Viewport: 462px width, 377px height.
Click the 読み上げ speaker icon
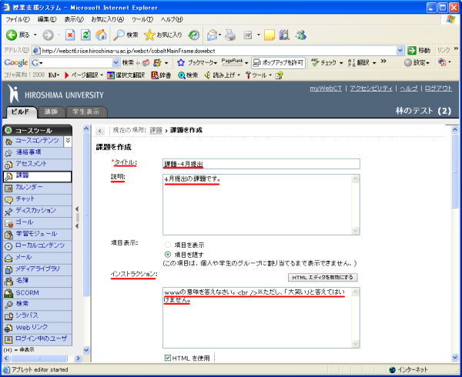pos(207,75)
